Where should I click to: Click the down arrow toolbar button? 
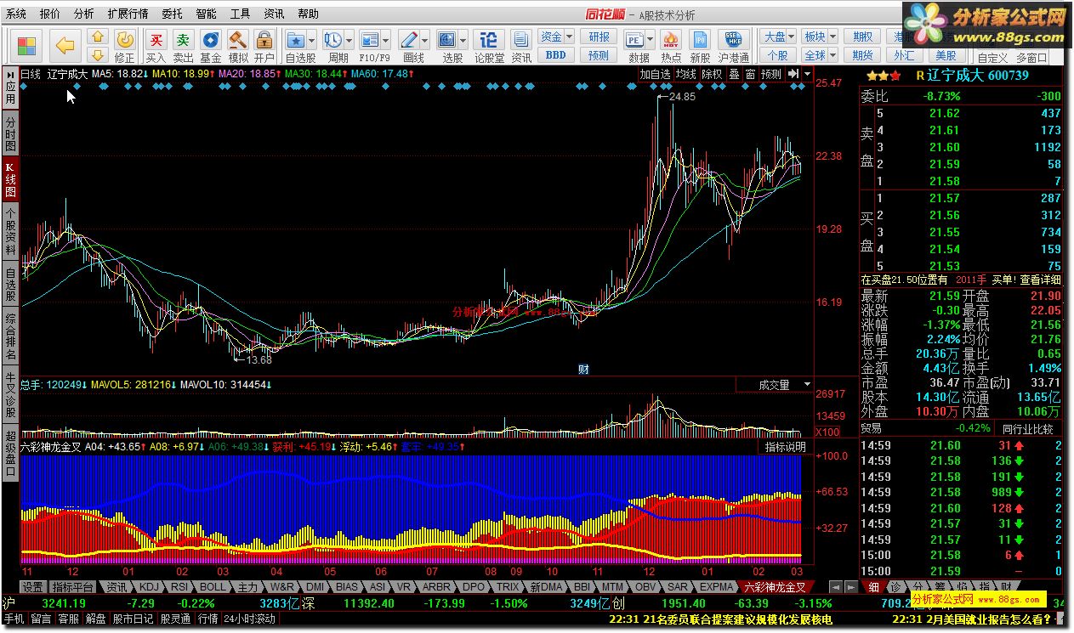pyautogui.click(x=98, y=55)
